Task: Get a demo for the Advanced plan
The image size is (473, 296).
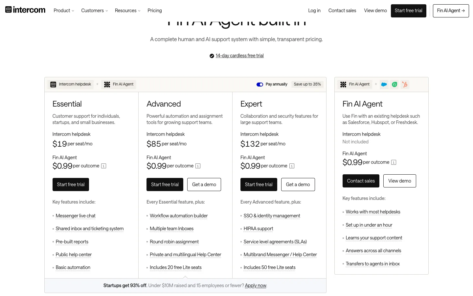Action: tap(204, 185)
